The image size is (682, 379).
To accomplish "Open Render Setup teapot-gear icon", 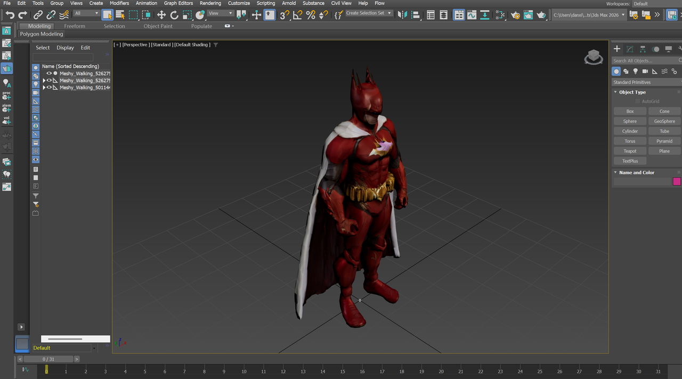I will [x=515, y=15].
